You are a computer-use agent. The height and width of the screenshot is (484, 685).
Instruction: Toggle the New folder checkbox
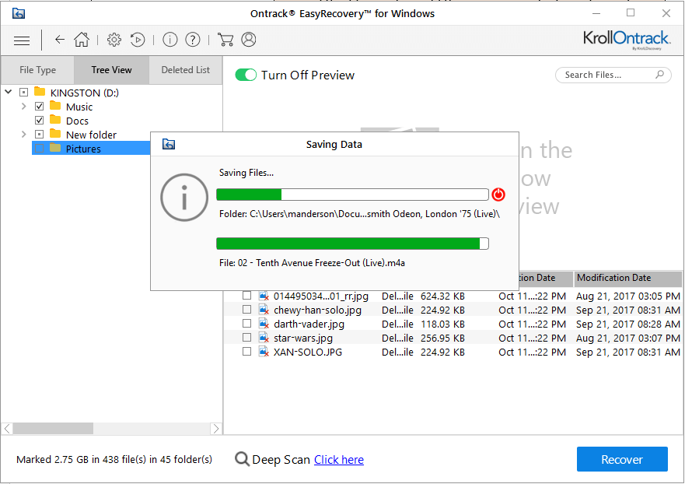tap(40, 134)
